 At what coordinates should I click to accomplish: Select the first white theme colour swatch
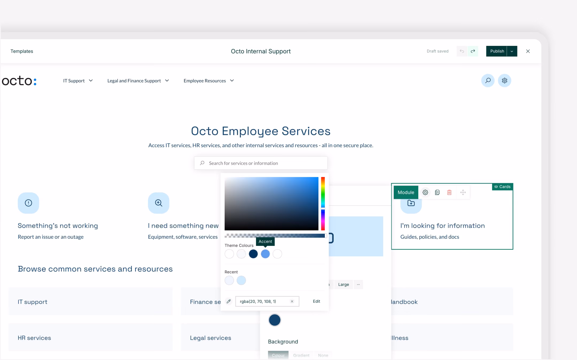coord(229,254)
